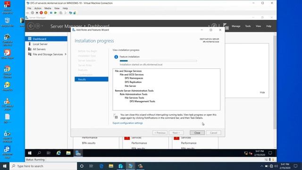Open Internet Explorer in guest taskbar
Viewport: 302px width, 170px height.
(59, 153)
